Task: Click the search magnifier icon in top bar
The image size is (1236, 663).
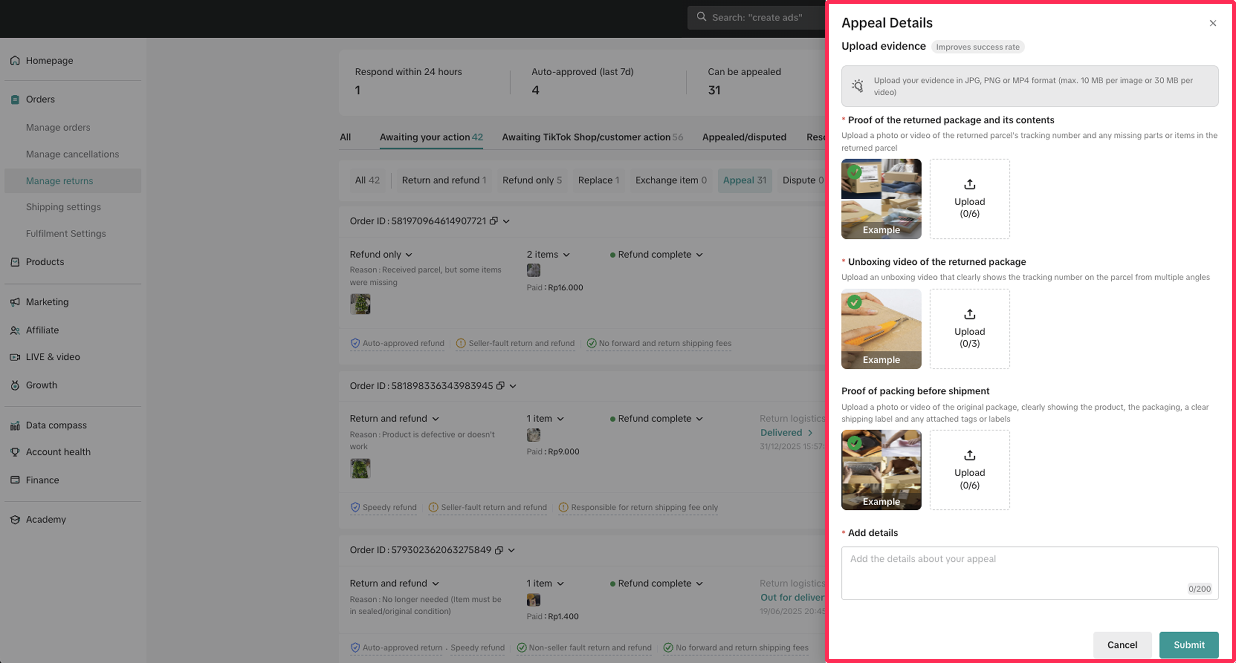Action: [701, 17]
